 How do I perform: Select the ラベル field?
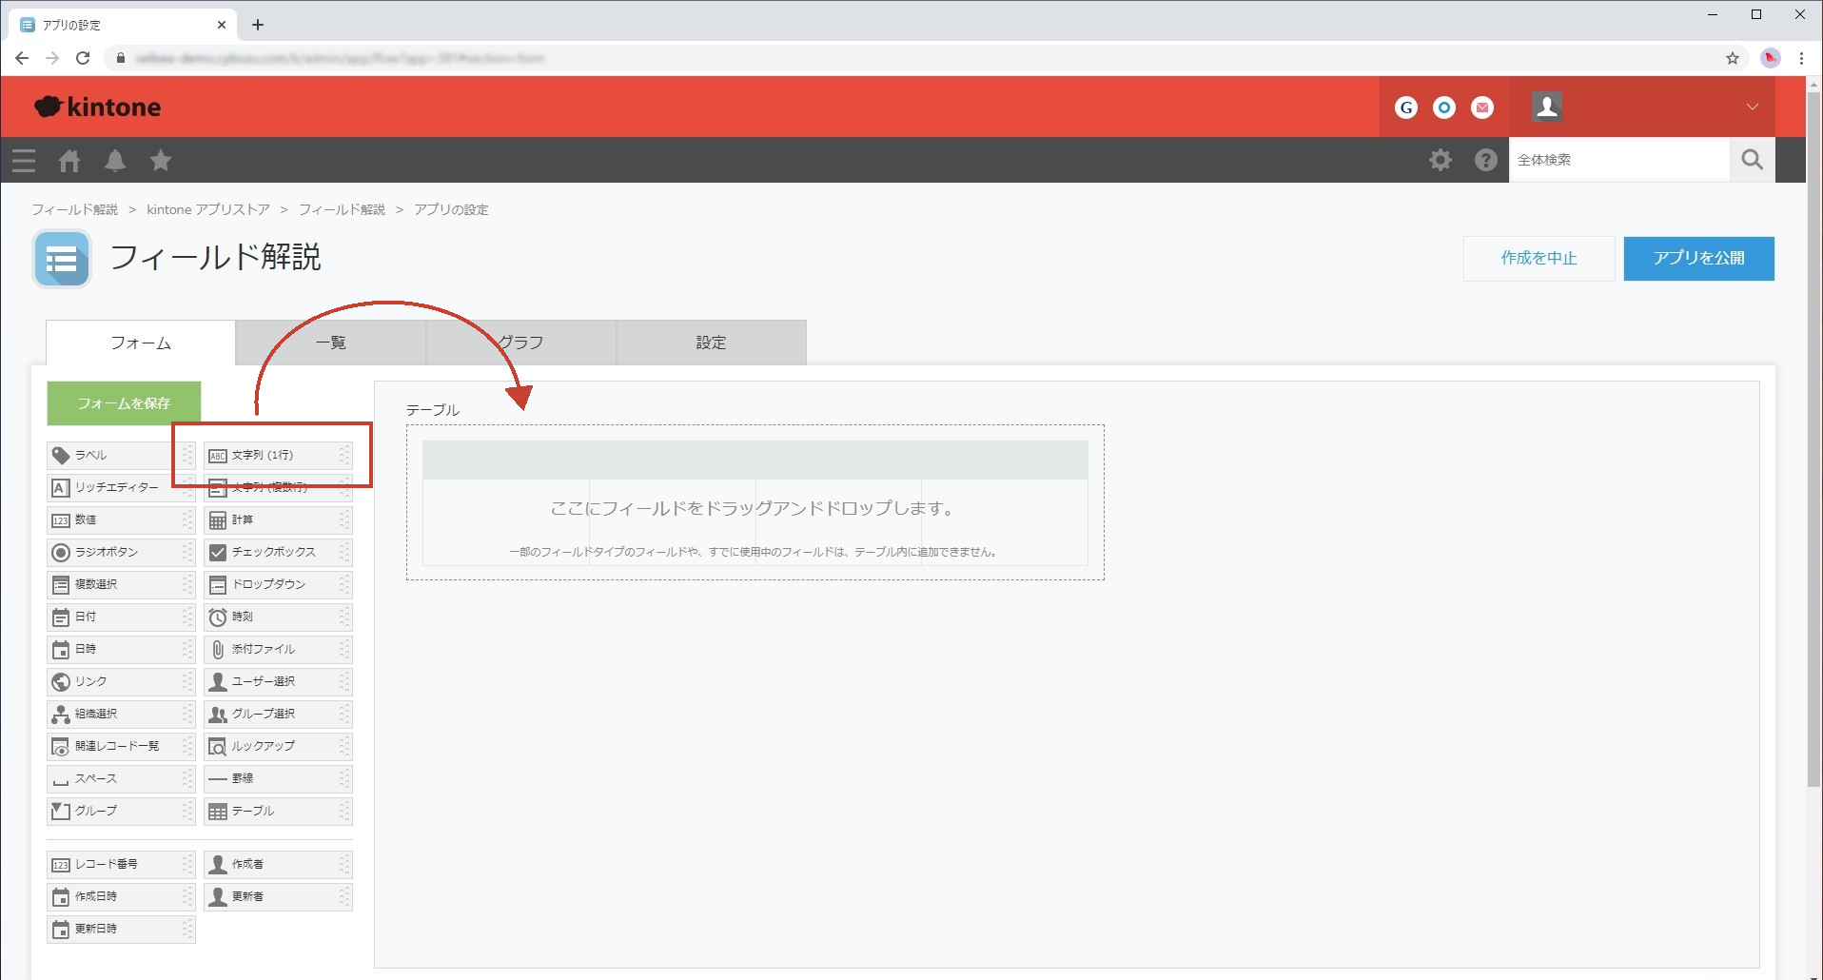pyautogui.click(x=121, y=455)
